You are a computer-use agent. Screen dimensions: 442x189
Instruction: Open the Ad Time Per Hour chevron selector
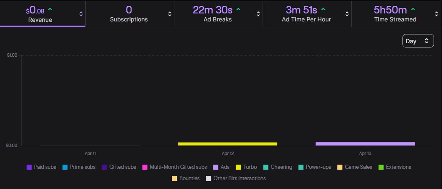347,14
